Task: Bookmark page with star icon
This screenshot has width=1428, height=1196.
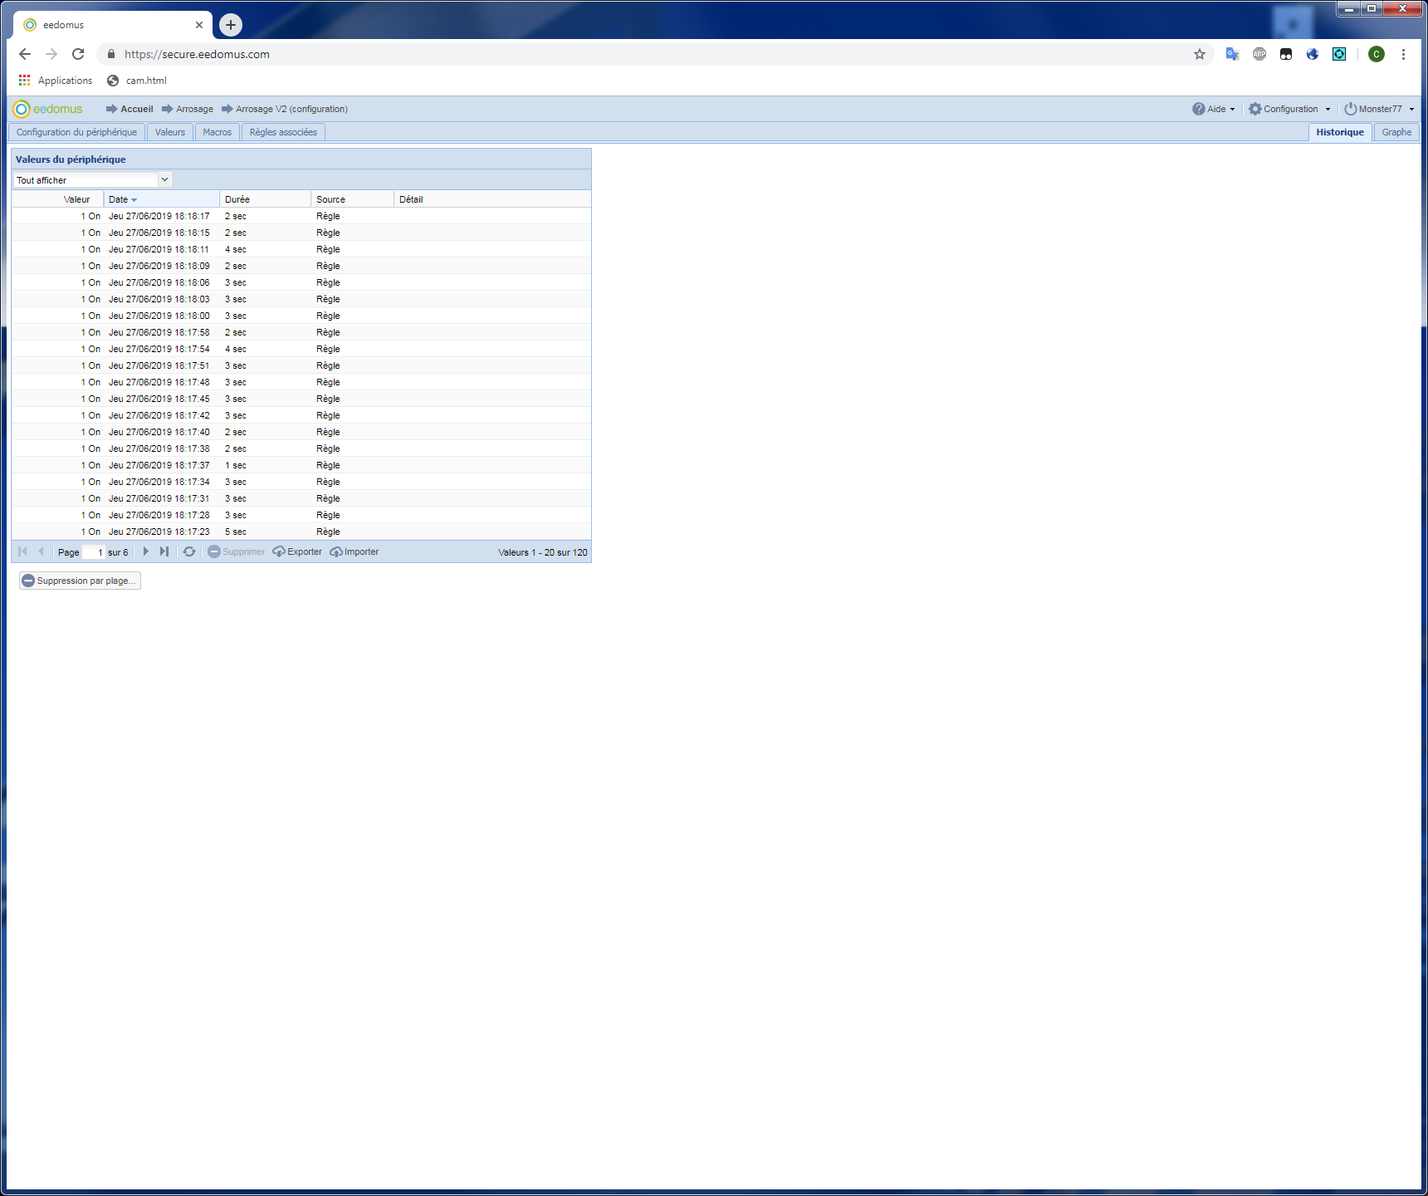Action: 1199,54
